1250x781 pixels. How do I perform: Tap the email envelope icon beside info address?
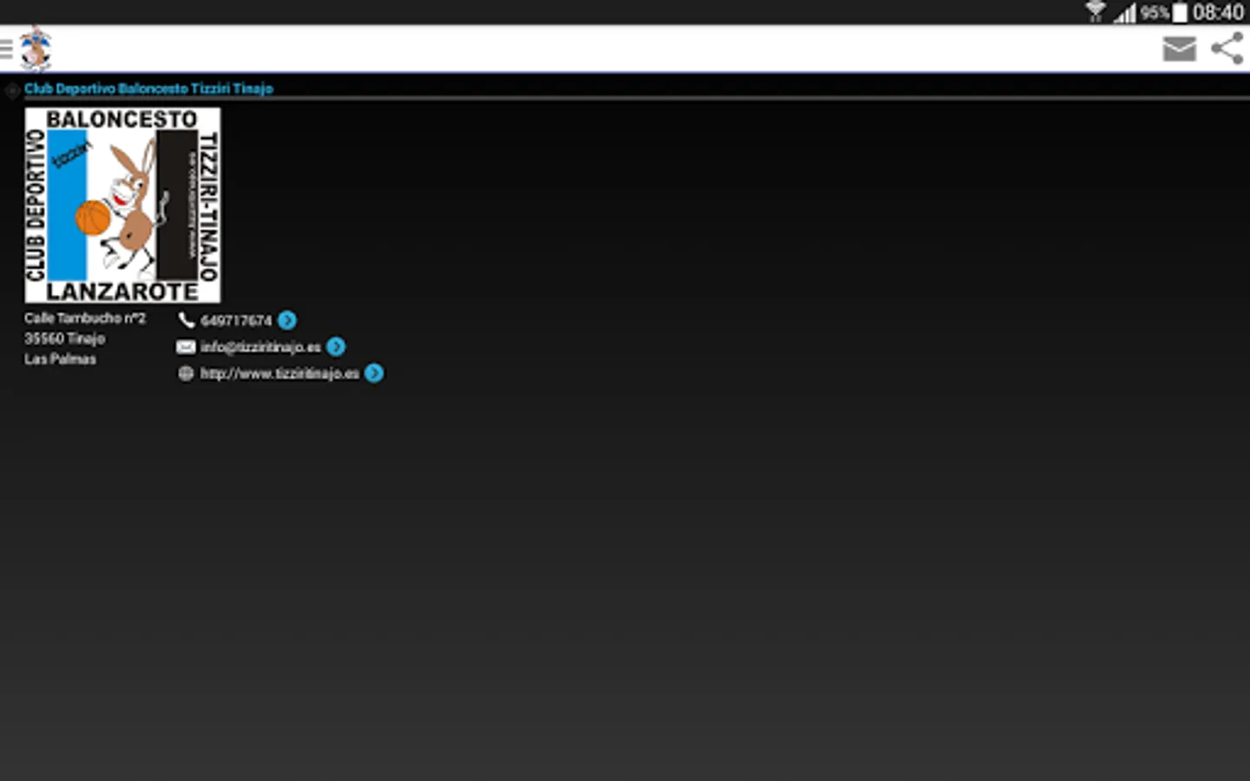[186, 347]
